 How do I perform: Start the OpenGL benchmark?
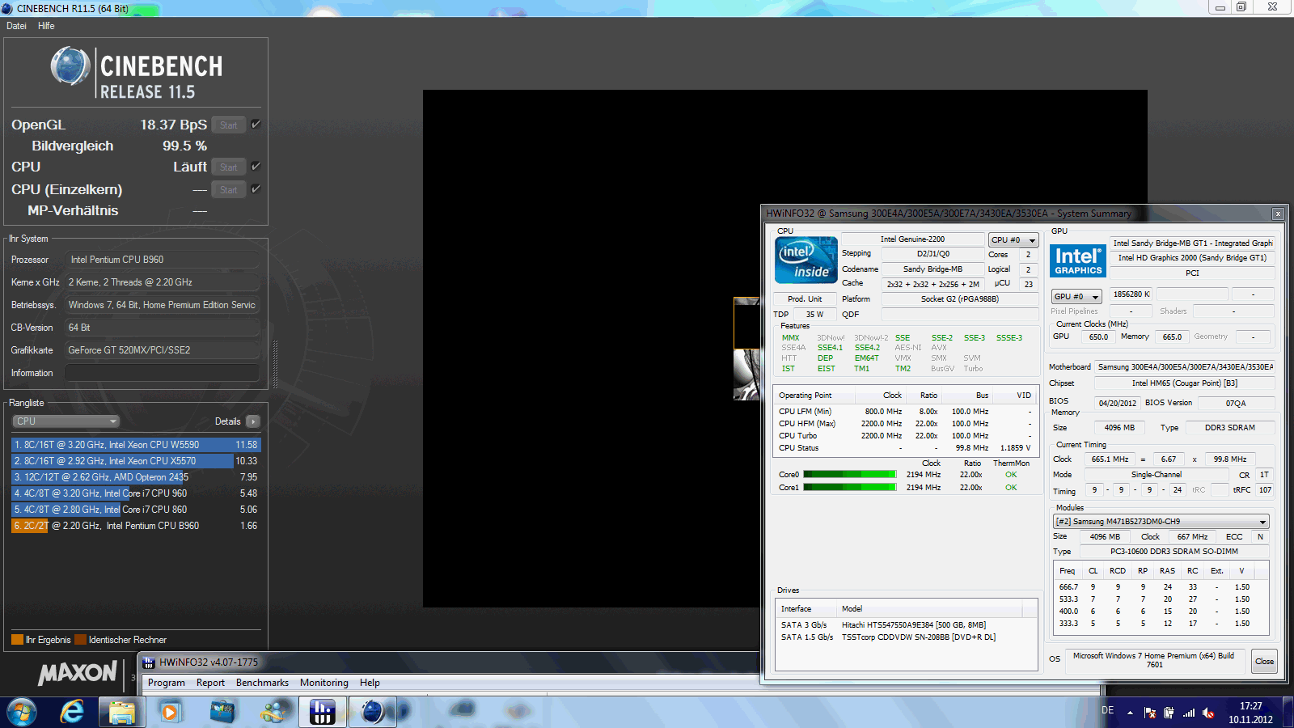pos(229,125)
